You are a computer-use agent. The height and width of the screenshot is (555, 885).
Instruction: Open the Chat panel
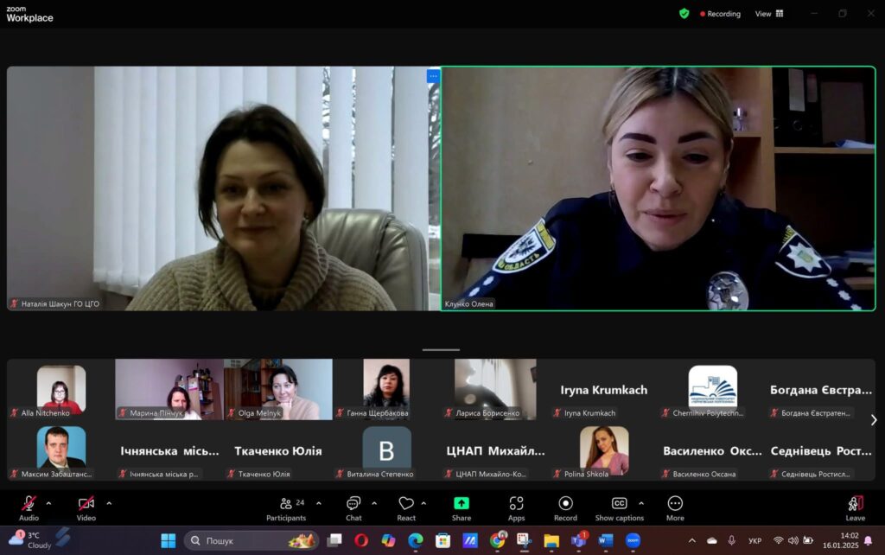coord(353,504)
